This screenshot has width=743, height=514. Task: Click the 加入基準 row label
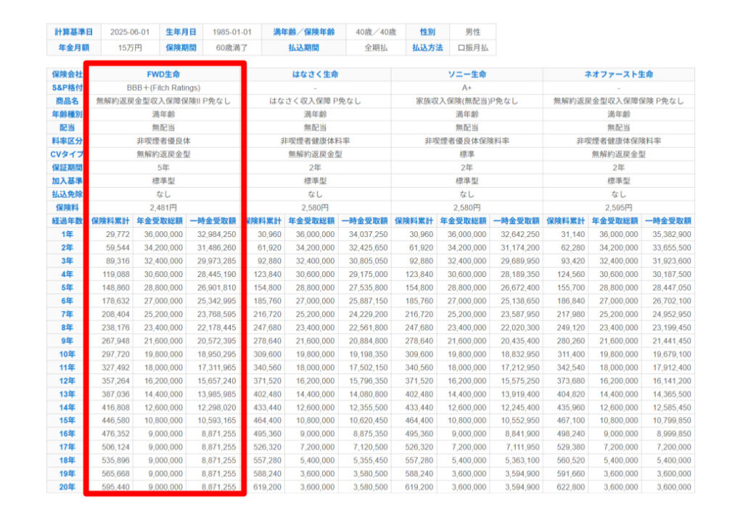pos(67,181)
